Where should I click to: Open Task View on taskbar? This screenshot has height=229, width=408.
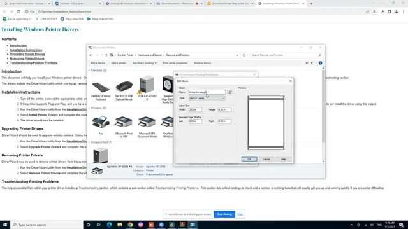pos(99,225)
